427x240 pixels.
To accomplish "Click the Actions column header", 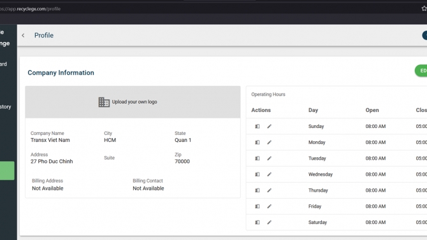I will pos(261,110).
